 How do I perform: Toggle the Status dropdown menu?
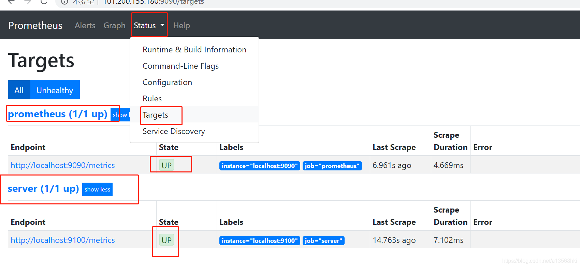click(x=149, y=26)
